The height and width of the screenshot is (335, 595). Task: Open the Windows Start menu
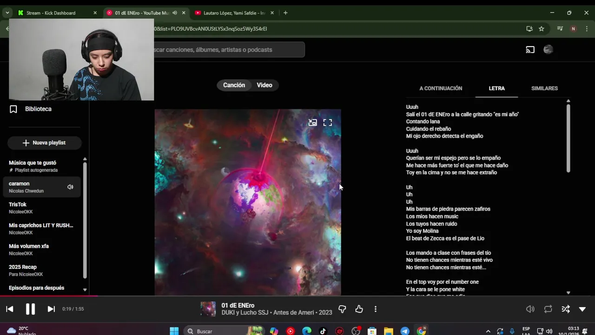(x=174, y=331)
